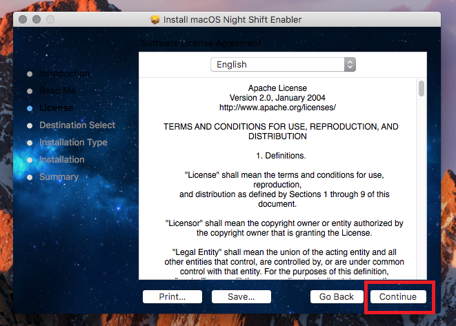The height and width of the screenshot is (326, 456).
Task: Click the Continue button
Action: (x=398, y=296)
